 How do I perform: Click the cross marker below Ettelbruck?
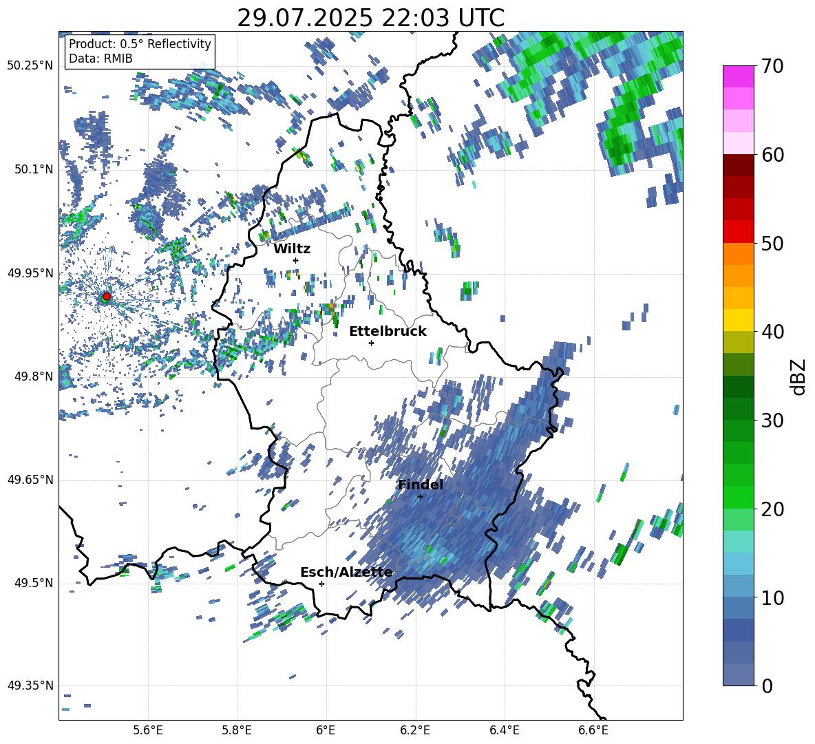point(371,343)
